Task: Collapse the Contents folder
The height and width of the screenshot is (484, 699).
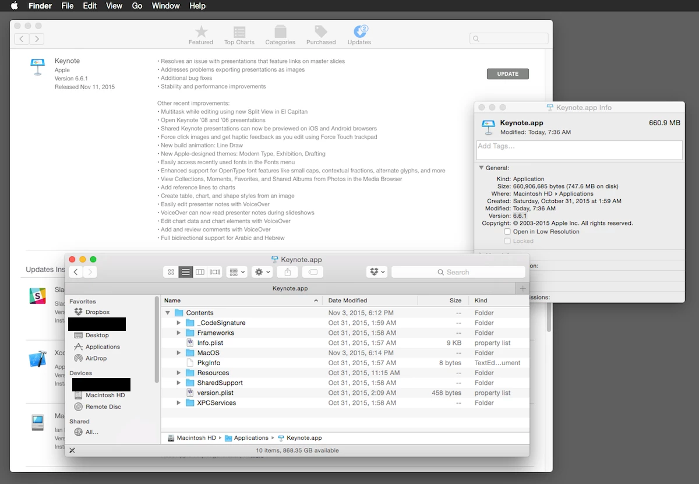Action: [x=168, y=313]
